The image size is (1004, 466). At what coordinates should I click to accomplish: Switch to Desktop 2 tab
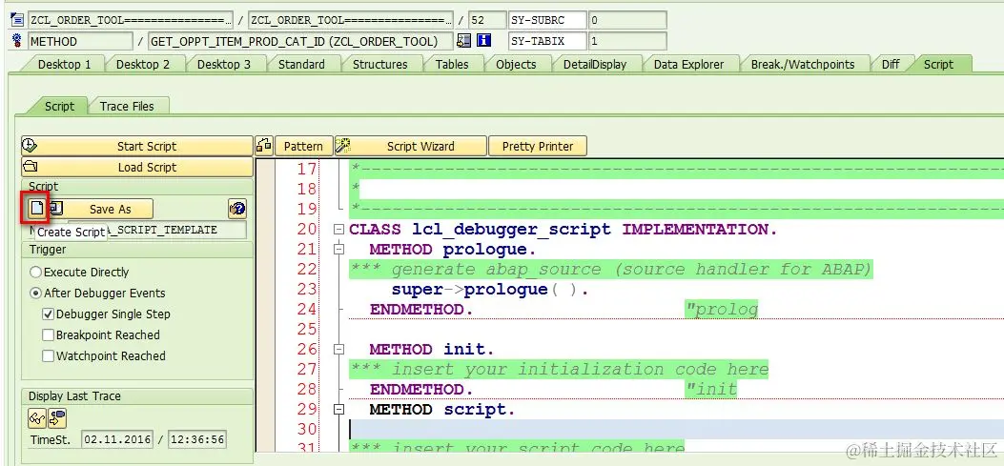(143, 64)
